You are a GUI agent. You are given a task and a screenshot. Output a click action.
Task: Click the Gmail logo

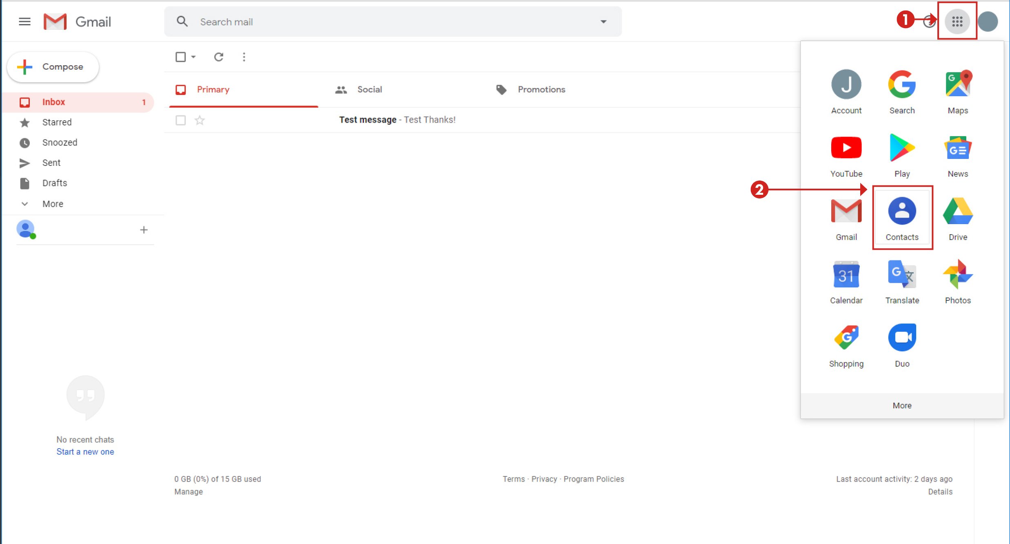tap(77, 22)
